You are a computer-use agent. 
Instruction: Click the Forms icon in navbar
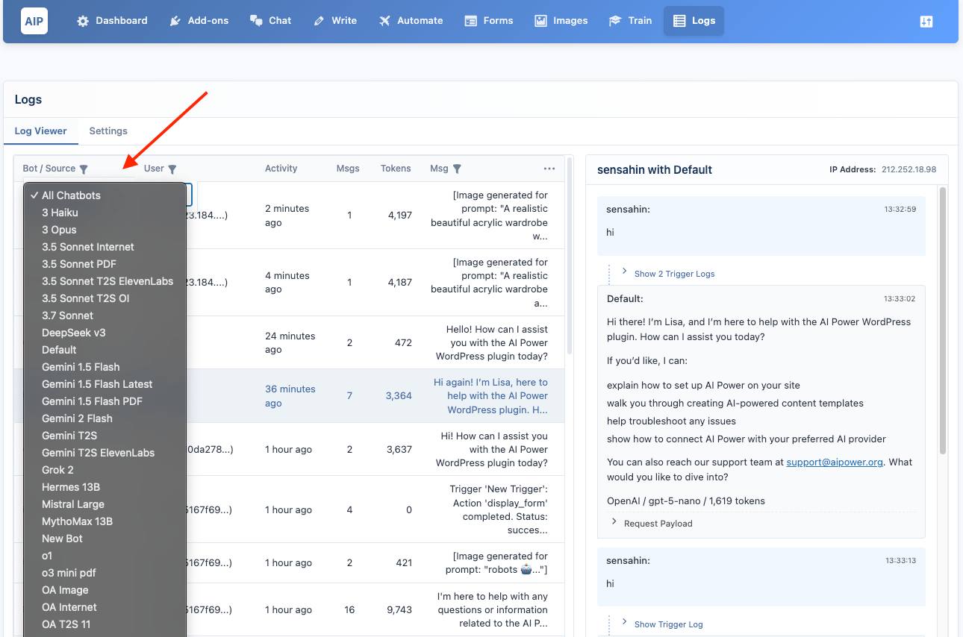pyautogui.click(x=470, y=21)
